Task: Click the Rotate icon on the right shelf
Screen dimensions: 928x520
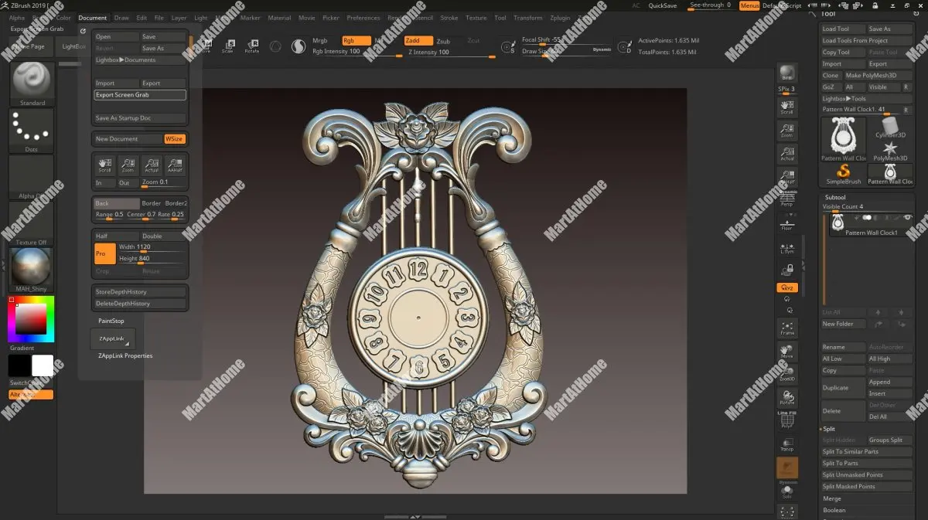Action: pyautogui.click(x=787, y=398)
